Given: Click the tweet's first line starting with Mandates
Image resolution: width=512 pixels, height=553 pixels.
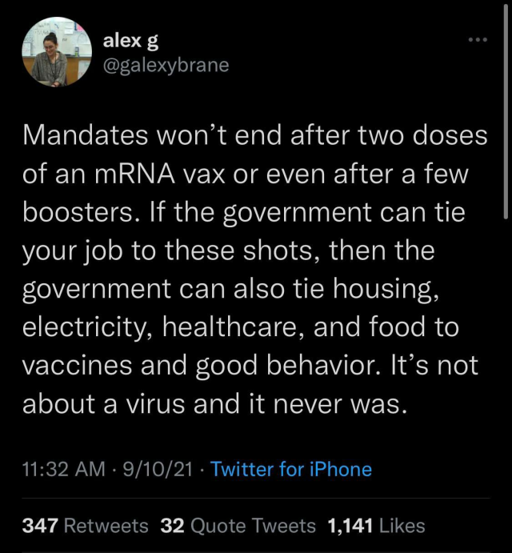Looking at the screenshot, I should pos(254,135).
